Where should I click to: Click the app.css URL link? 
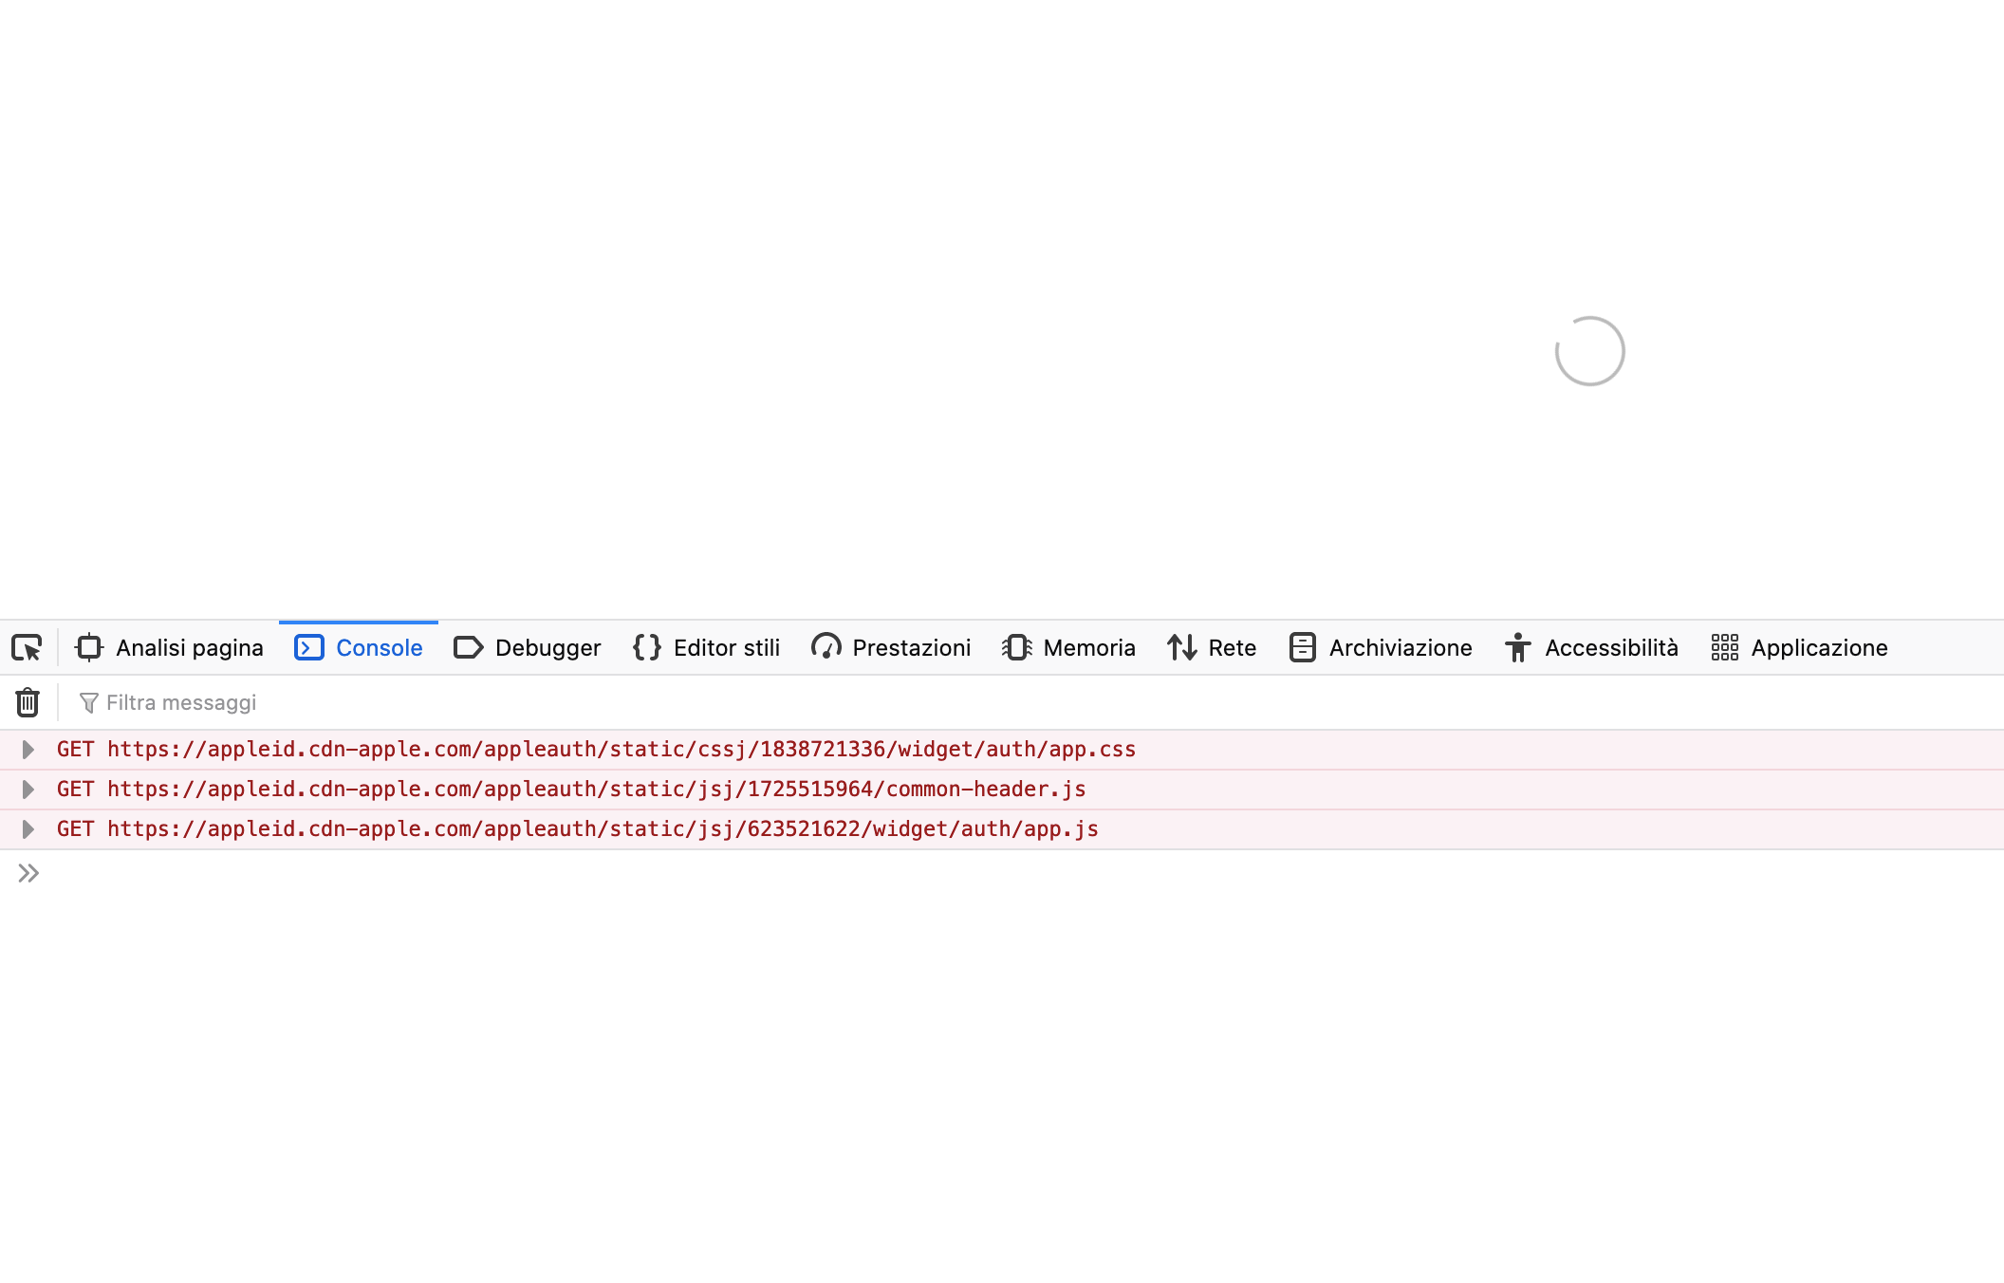[x=621, y=750]
